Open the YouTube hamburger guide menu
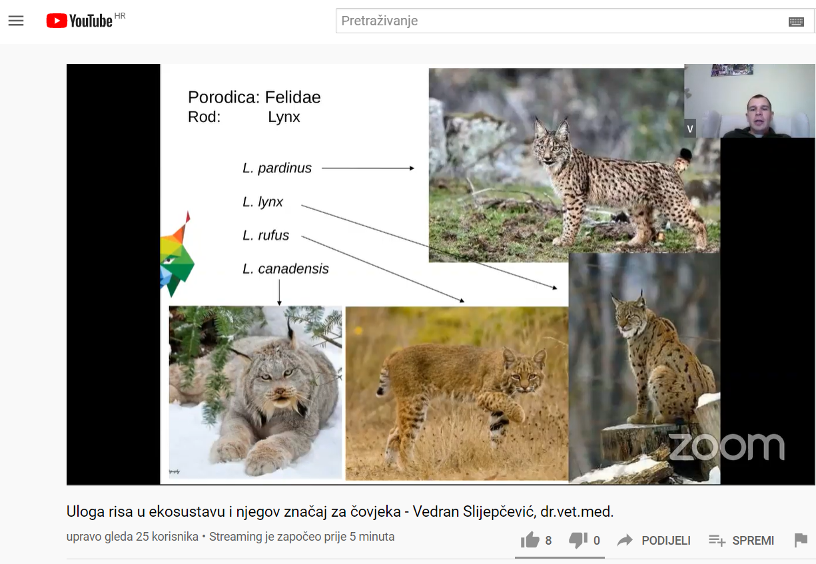816x564 pixels. click(x=16, y=21)
